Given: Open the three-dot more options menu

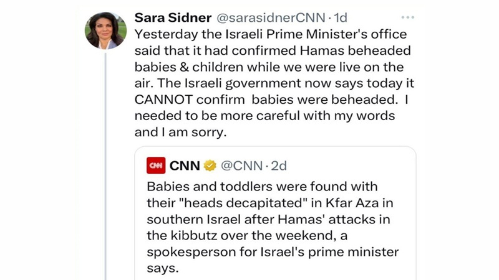Looking at the screenshot, I should click(407, 17).
